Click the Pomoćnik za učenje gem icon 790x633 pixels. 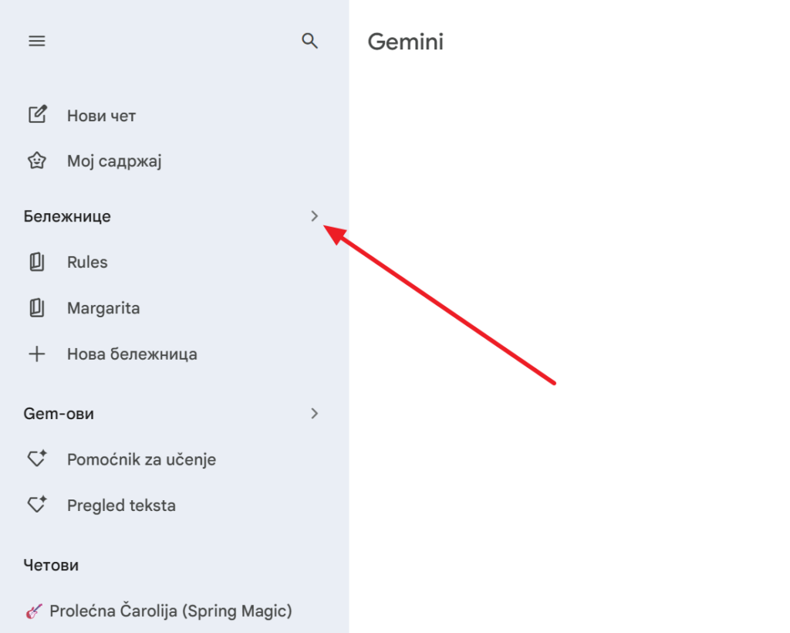(x=37, y=459)
